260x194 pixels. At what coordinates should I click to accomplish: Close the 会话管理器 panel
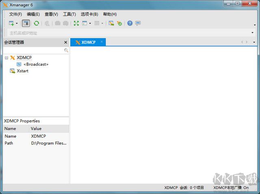[66, 42]
